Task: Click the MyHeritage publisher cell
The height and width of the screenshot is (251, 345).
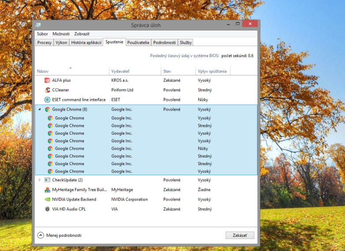Action: (x=122, y=190)
